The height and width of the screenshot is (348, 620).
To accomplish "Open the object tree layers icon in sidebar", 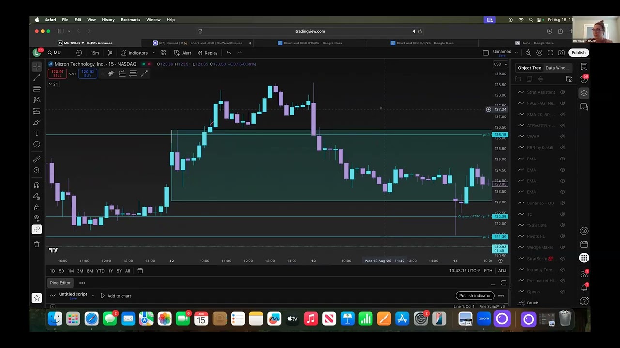I will [x=584, y=93].
